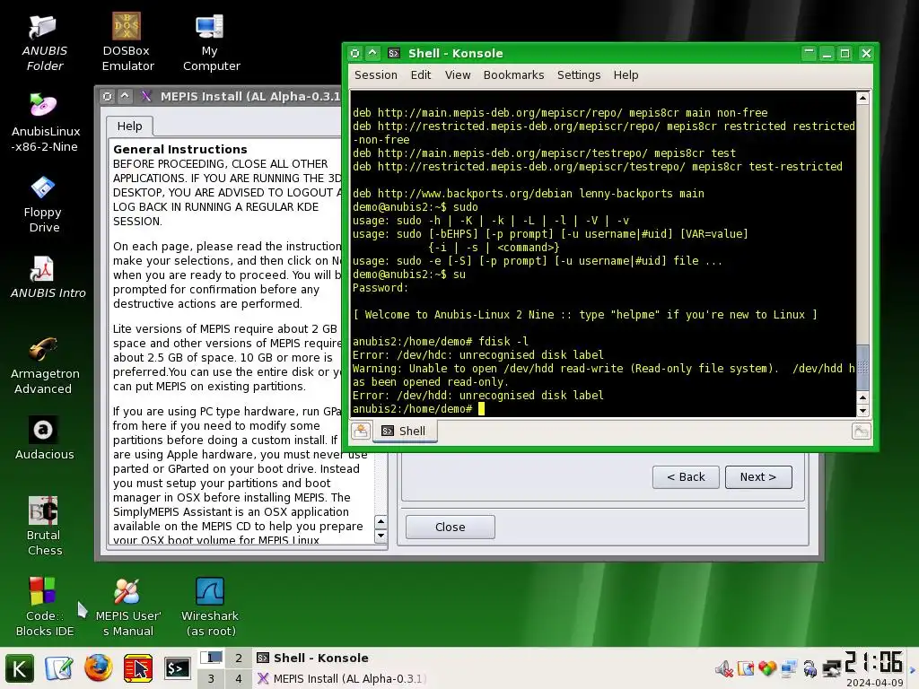This screenshot has width=919, height=689.
Task: Click the muted volume tray icon
Action: coord(724,668)
